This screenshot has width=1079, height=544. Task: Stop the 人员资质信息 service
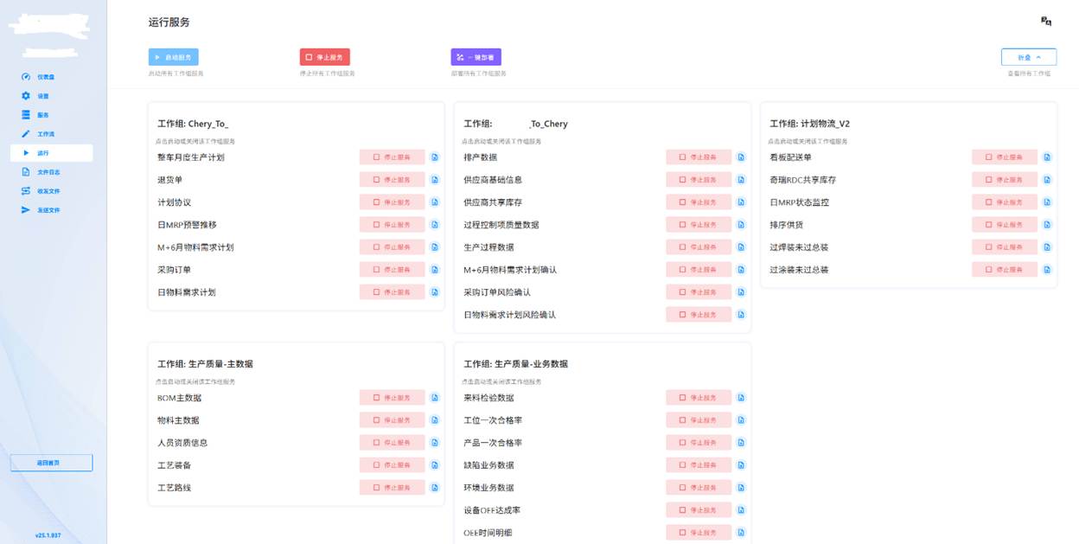(393, 443)
